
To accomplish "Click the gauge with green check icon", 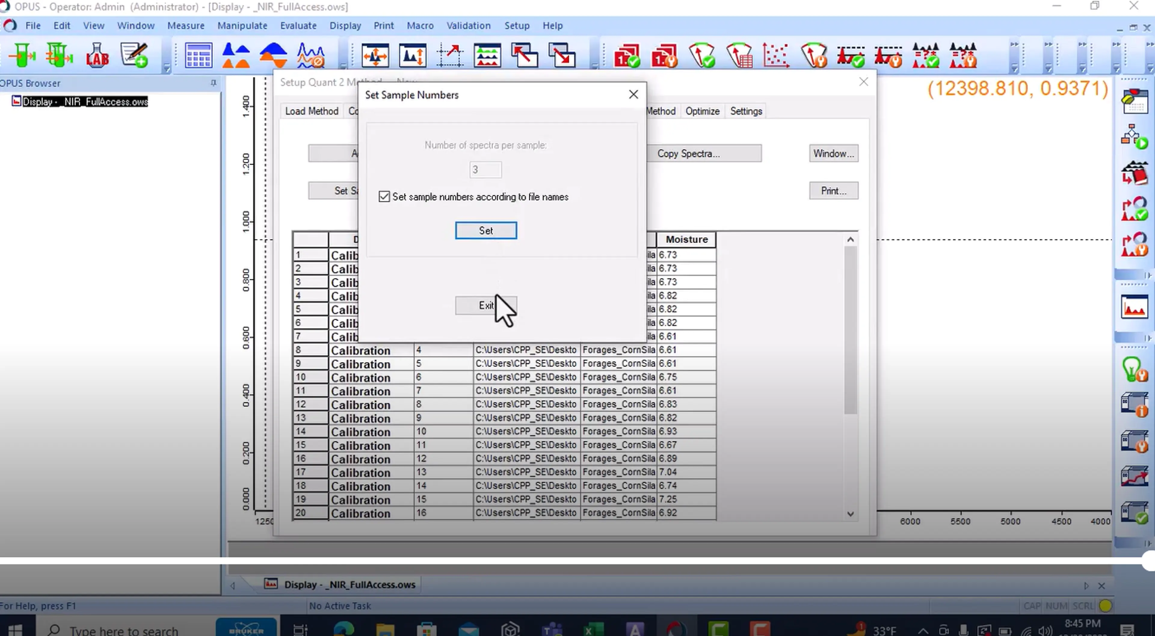I will 702,56.
